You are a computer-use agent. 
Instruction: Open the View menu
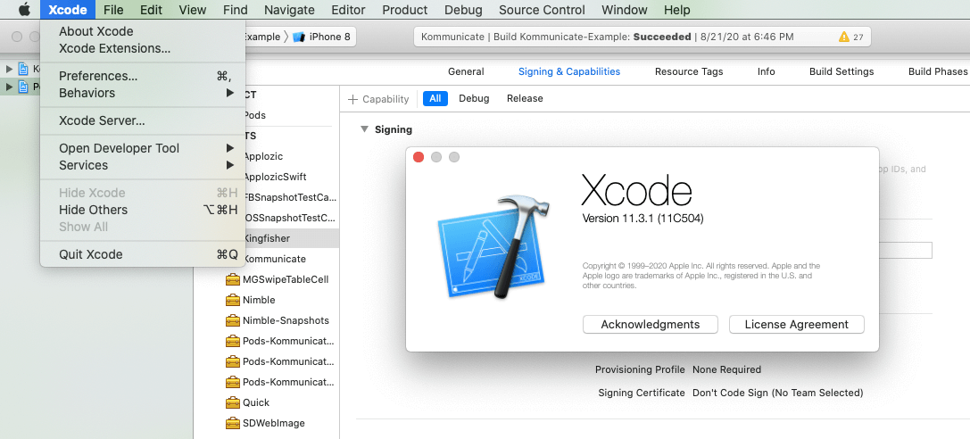pos(193,10)
